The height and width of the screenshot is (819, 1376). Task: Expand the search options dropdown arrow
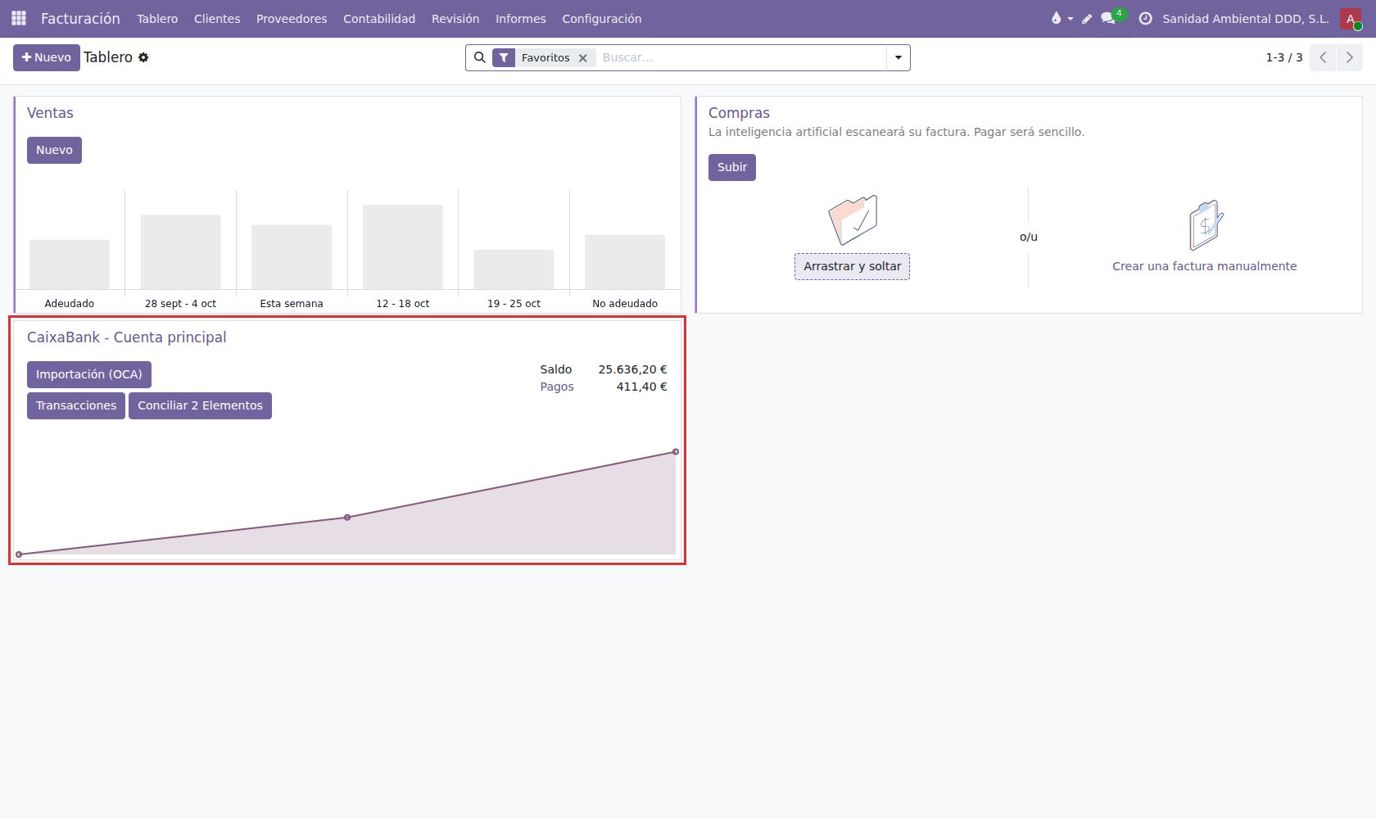[x=898, y=57]
